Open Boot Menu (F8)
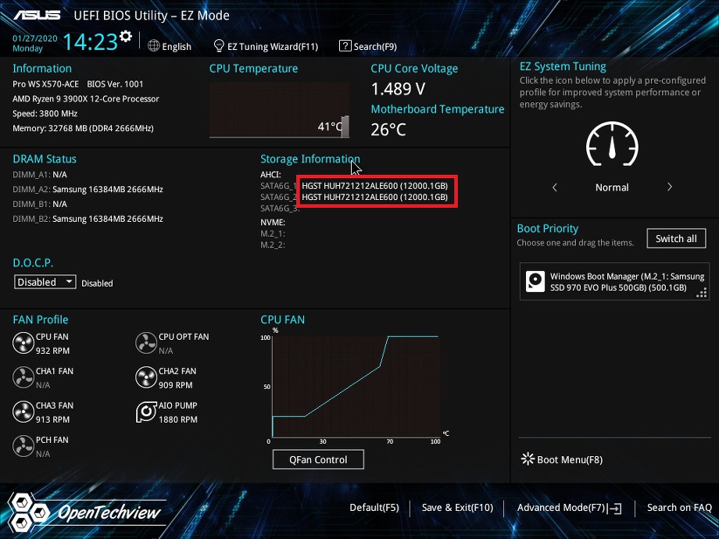Viewport: 719px width, 539px height. coord(562,459)
